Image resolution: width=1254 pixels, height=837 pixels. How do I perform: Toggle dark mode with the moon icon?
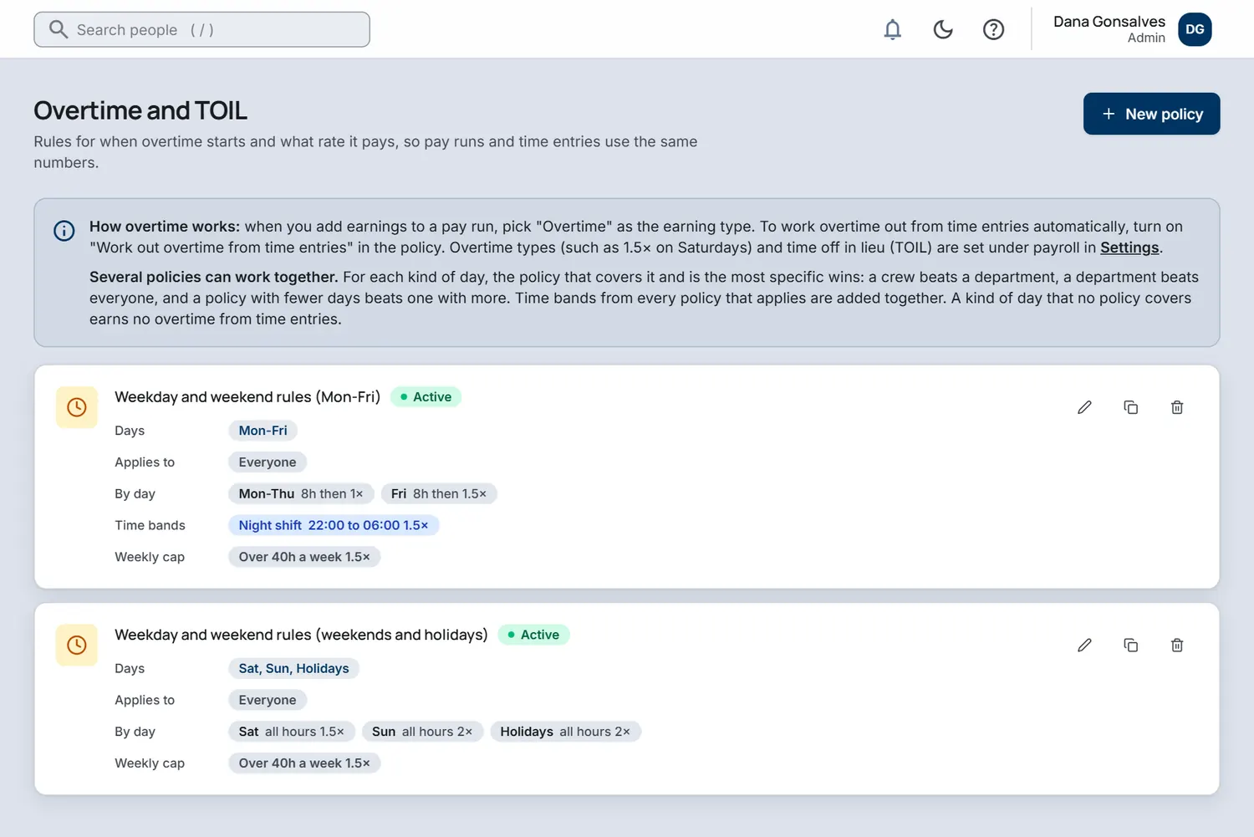point(943,30)
